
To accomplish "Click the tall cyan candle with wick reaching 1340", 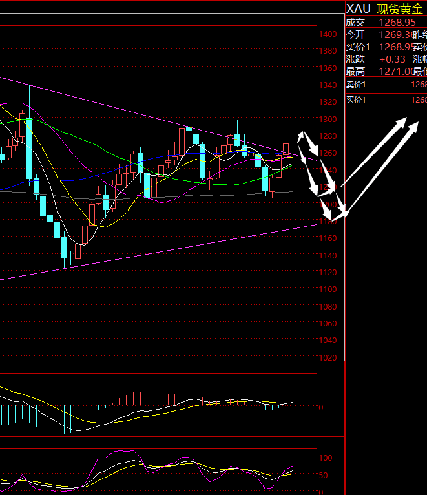I will 29,149.
